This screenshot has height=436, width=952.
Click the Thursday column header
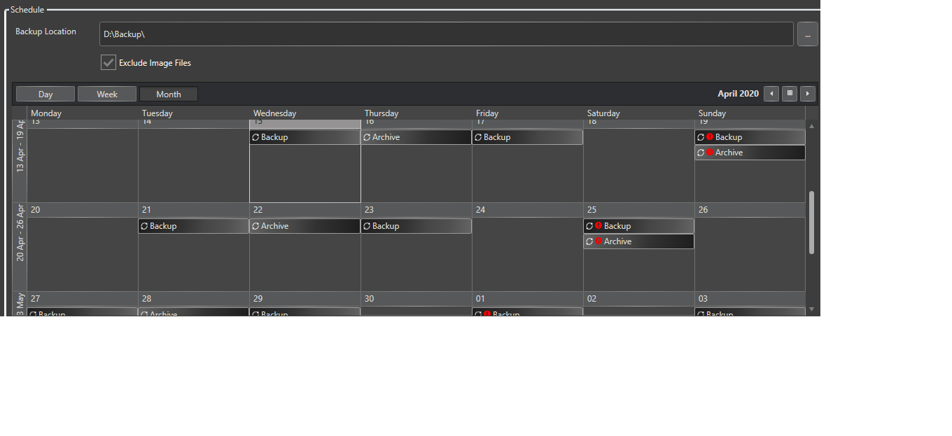pyautogui.click(x=381, y=113)
